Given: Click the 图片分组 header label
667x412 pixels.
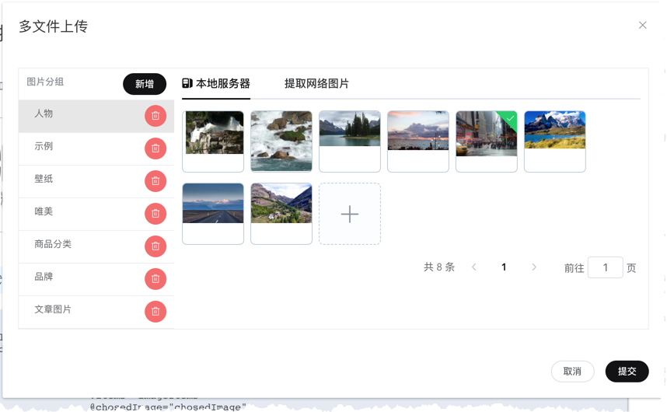Looking at the screenshot, I should (x=45, y=82).
